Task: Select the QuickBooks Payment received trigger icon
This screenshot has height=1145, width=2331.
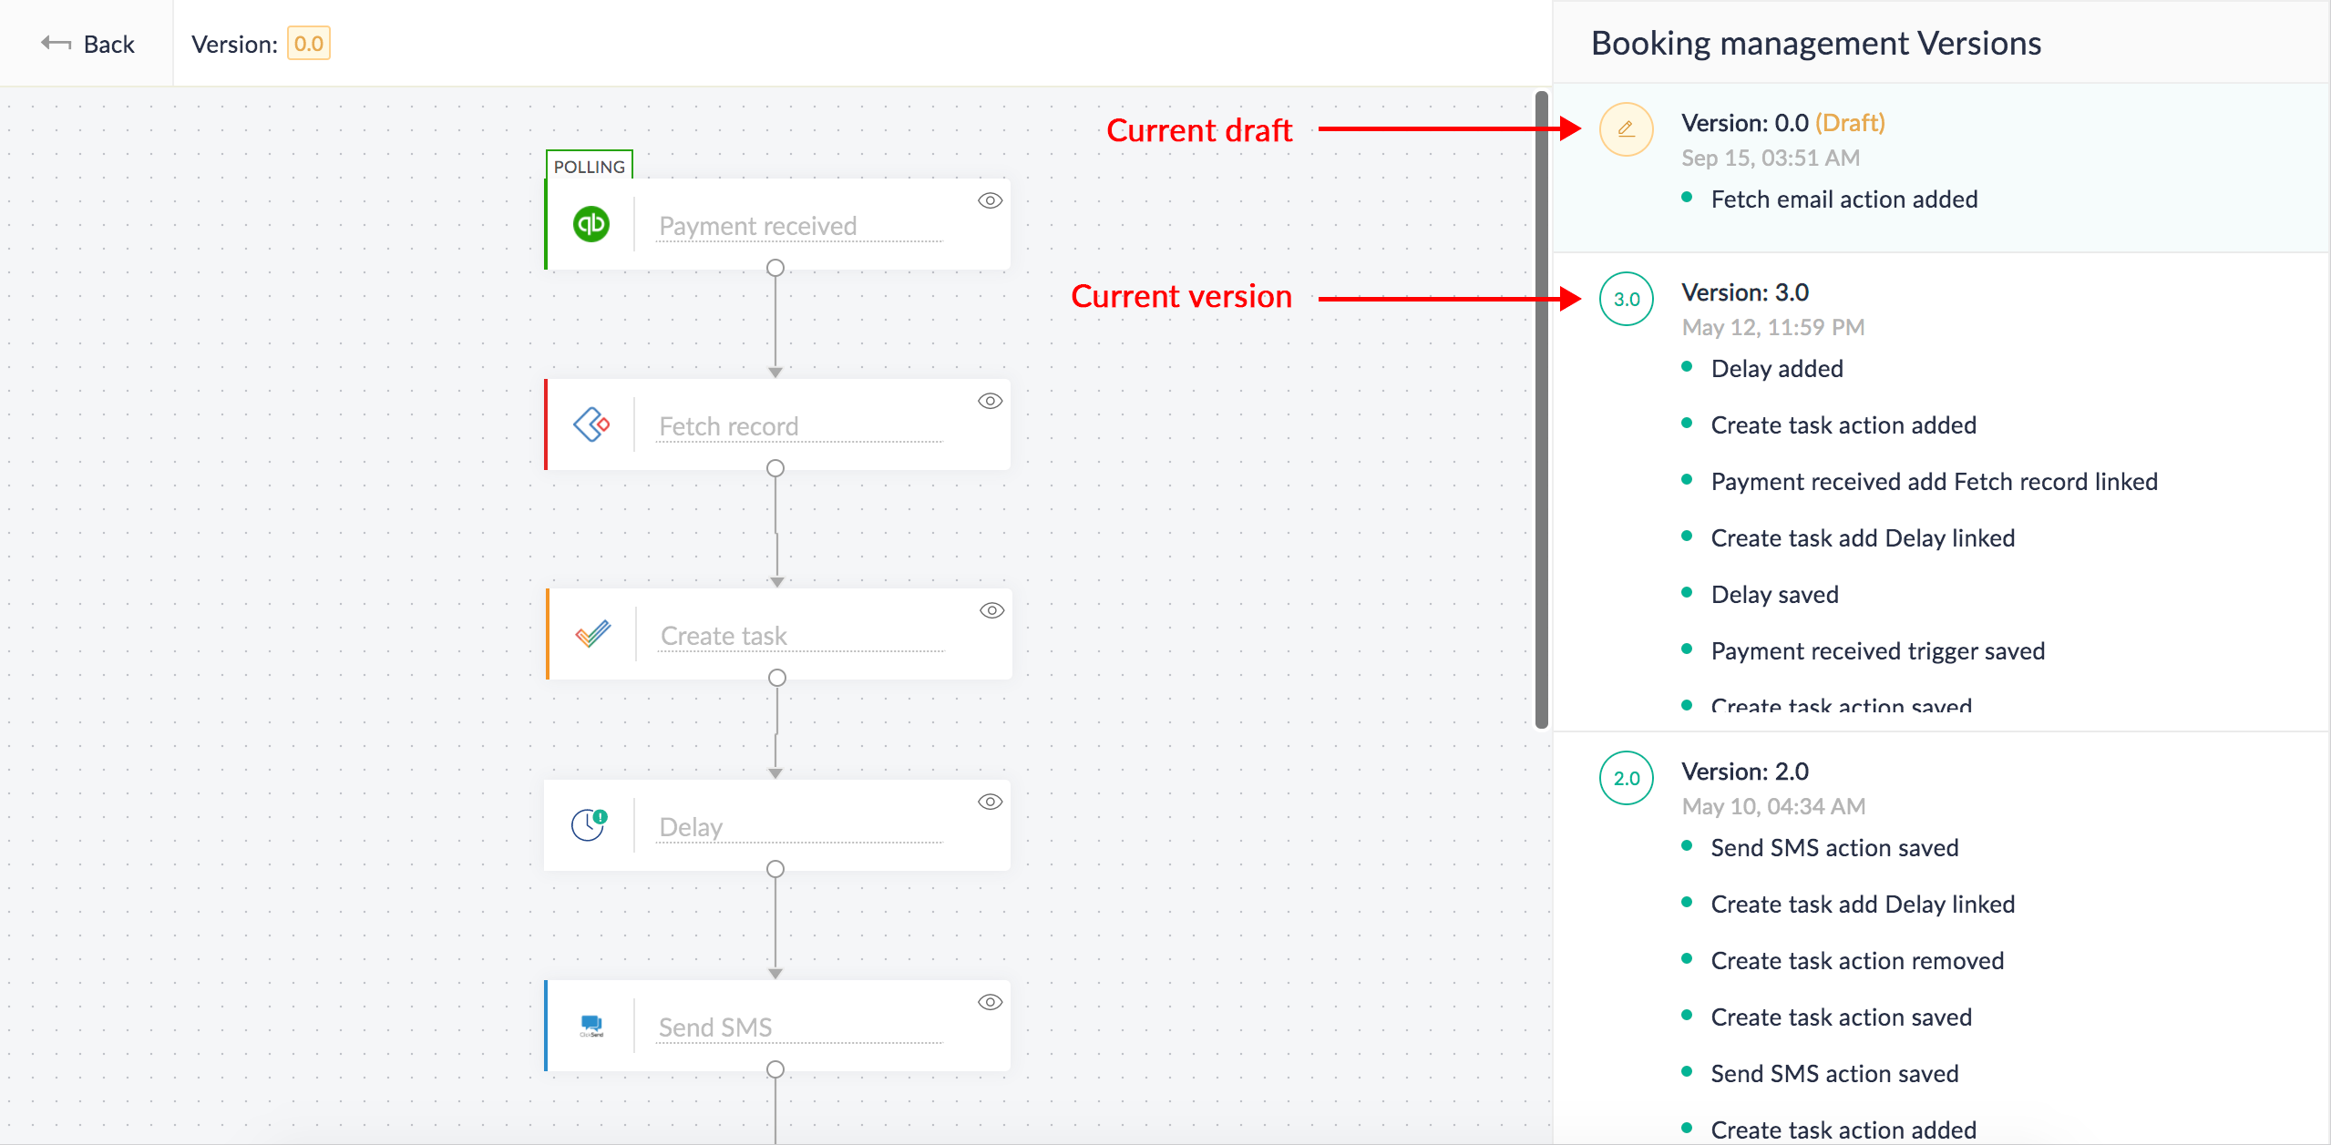Action: 590,224
